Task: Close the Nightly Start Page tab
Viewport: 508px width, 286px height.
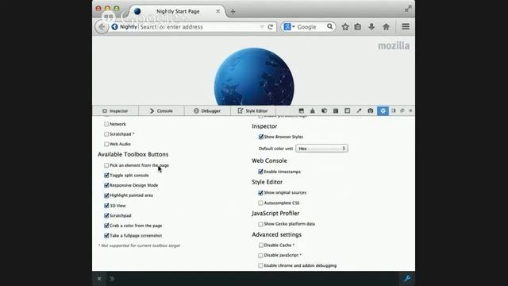Action: pyautogui.click(x=217, y=11)
